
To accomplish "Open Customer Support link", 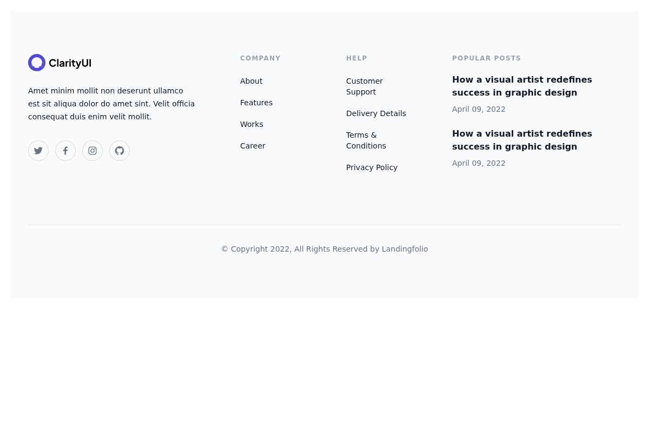I will coord(364,86).
